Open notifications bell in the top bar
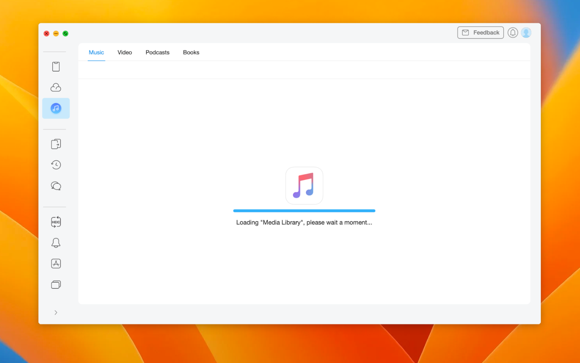 (513, 33)
